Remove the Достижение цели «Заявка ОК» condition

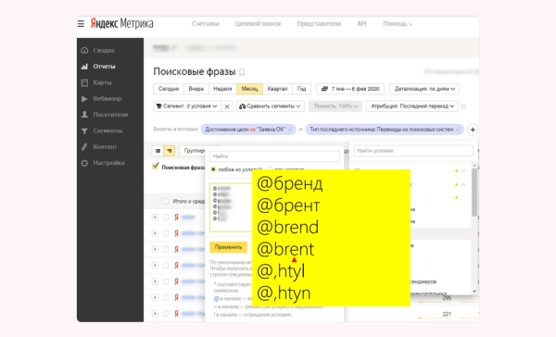pyautogui.click(x=290, y=130)
